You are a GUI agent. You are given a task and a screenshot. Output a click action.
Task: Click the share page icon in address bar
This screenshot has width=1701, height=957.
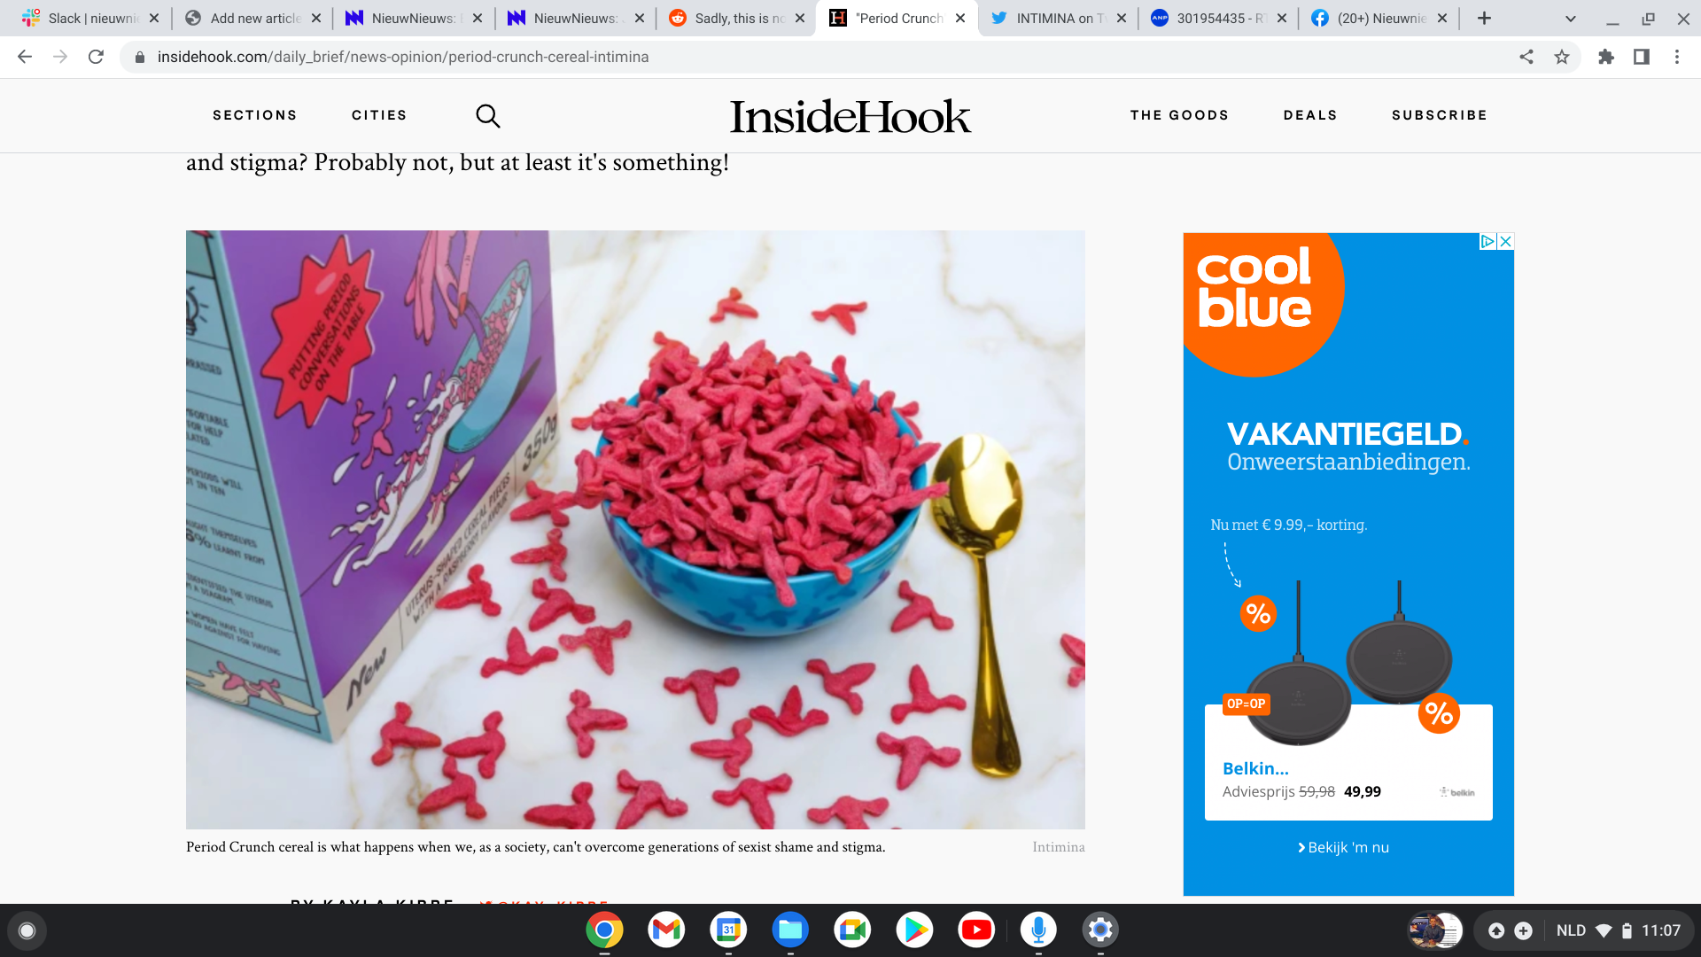tap(1526, 57)
